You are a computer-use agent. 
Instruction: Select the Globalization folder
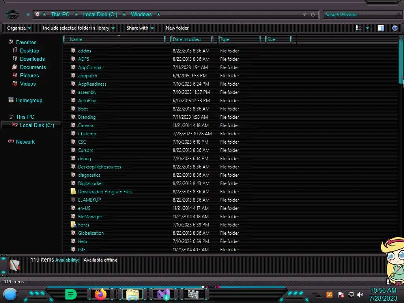click(x=91, y=233)
